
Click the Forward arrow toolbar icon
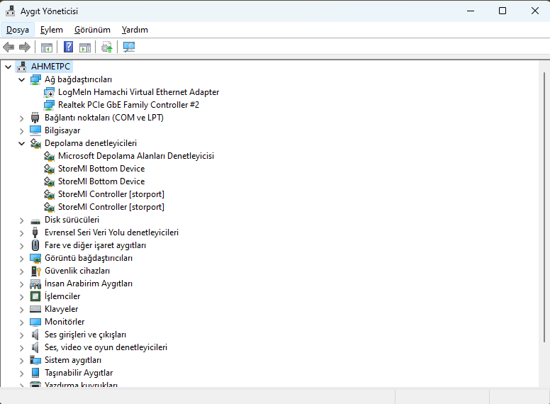click(25, 47)
